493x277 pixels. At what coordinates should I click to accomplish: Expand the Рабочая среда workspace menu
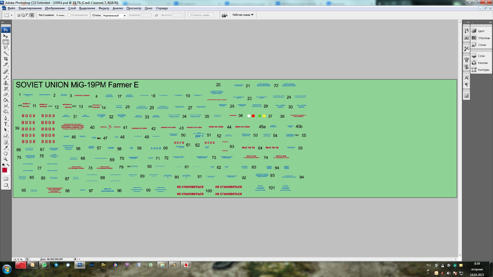pyautogui.click(x=243, y=15)
